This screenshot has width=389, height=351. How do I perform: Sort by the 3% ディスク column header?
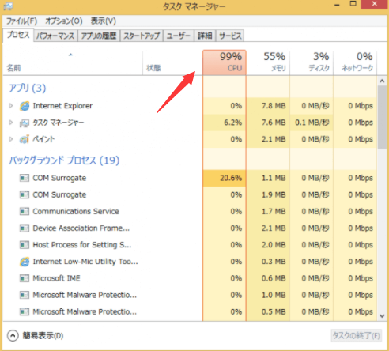point(312,62)
